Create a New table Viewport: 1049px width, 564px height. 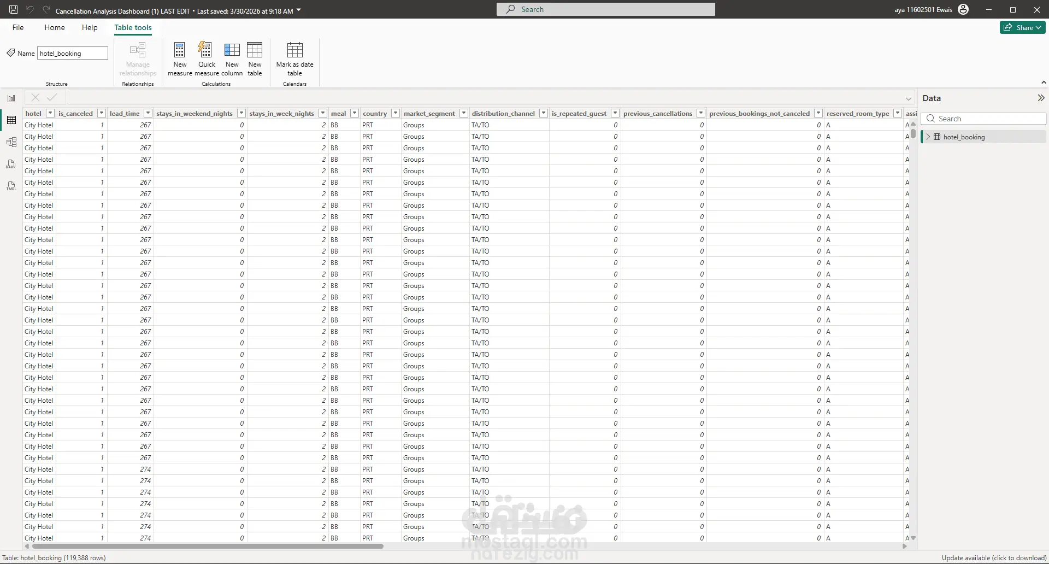tap(255, 59)
